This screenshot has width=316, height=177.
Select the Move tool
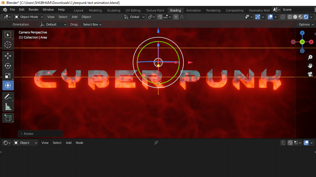[x=8, y=56]
